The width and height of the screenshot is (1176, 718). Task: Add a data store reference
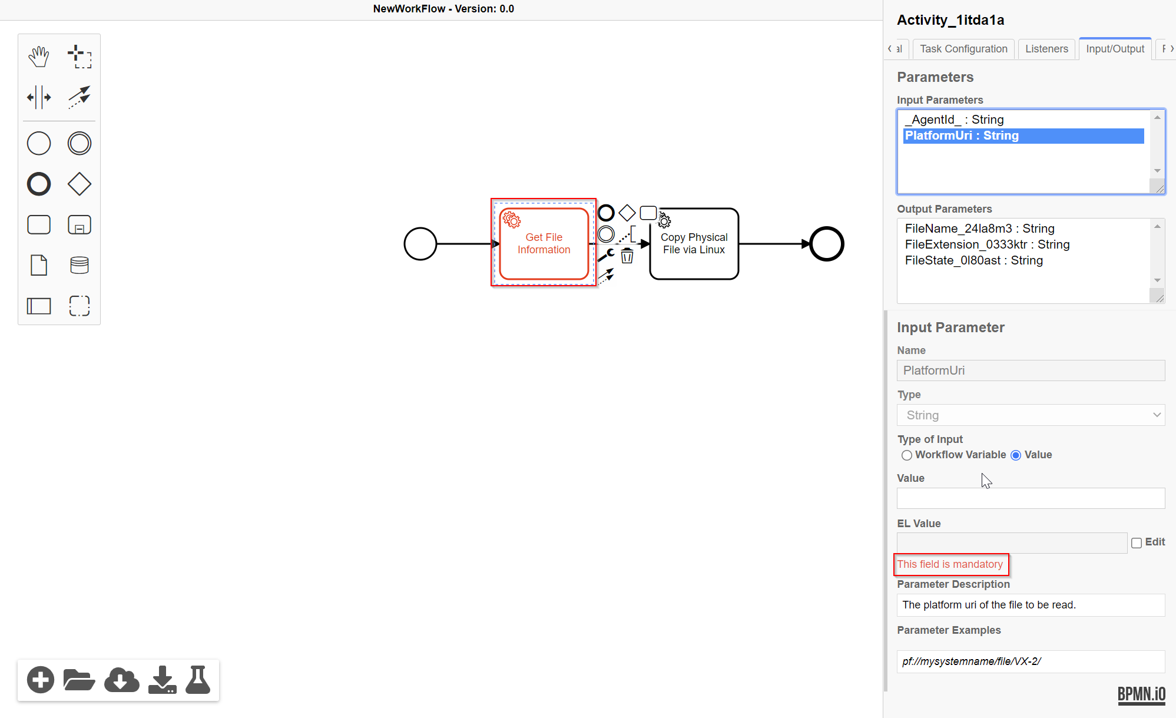click(79, 266)
